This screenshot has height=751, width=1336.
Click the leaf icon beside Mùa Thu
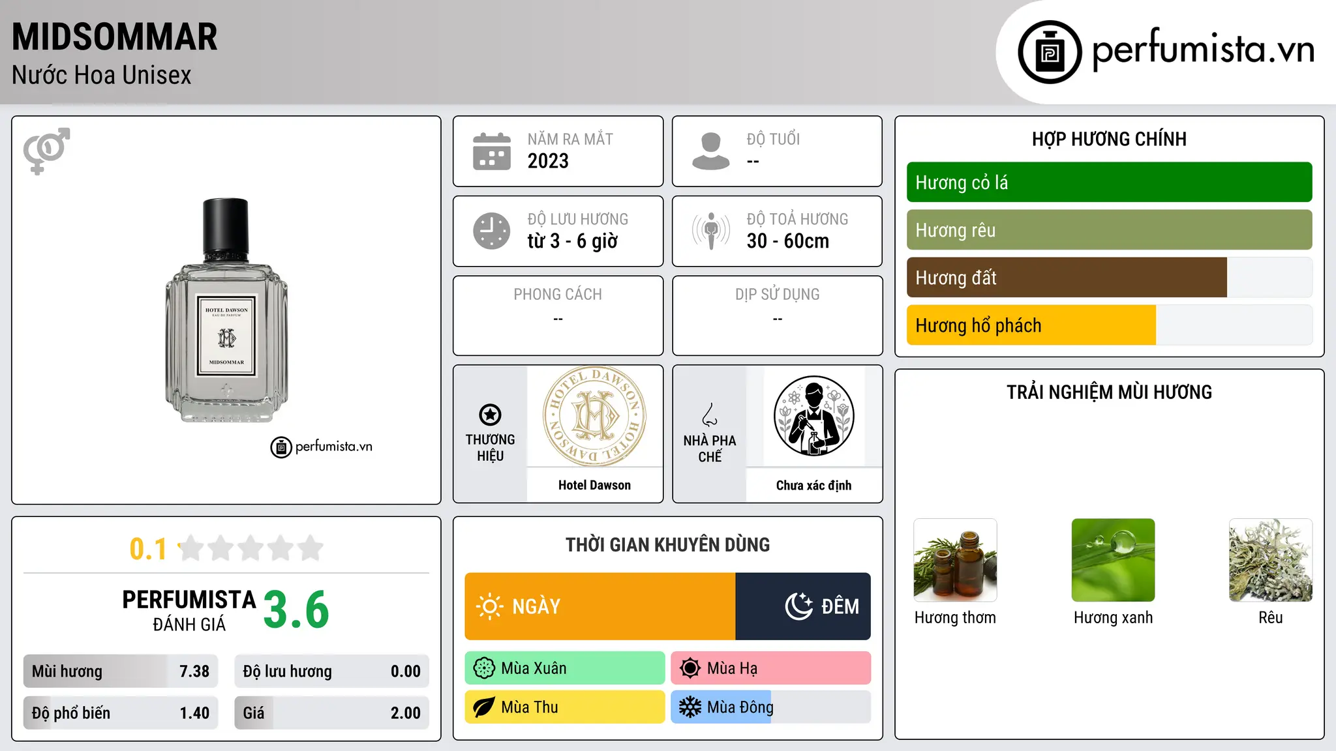[x=484, y=707]
